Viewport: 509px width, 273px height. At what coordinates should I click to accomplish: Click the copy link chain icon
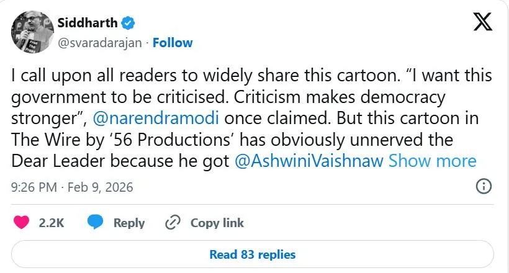coord(172,223)
